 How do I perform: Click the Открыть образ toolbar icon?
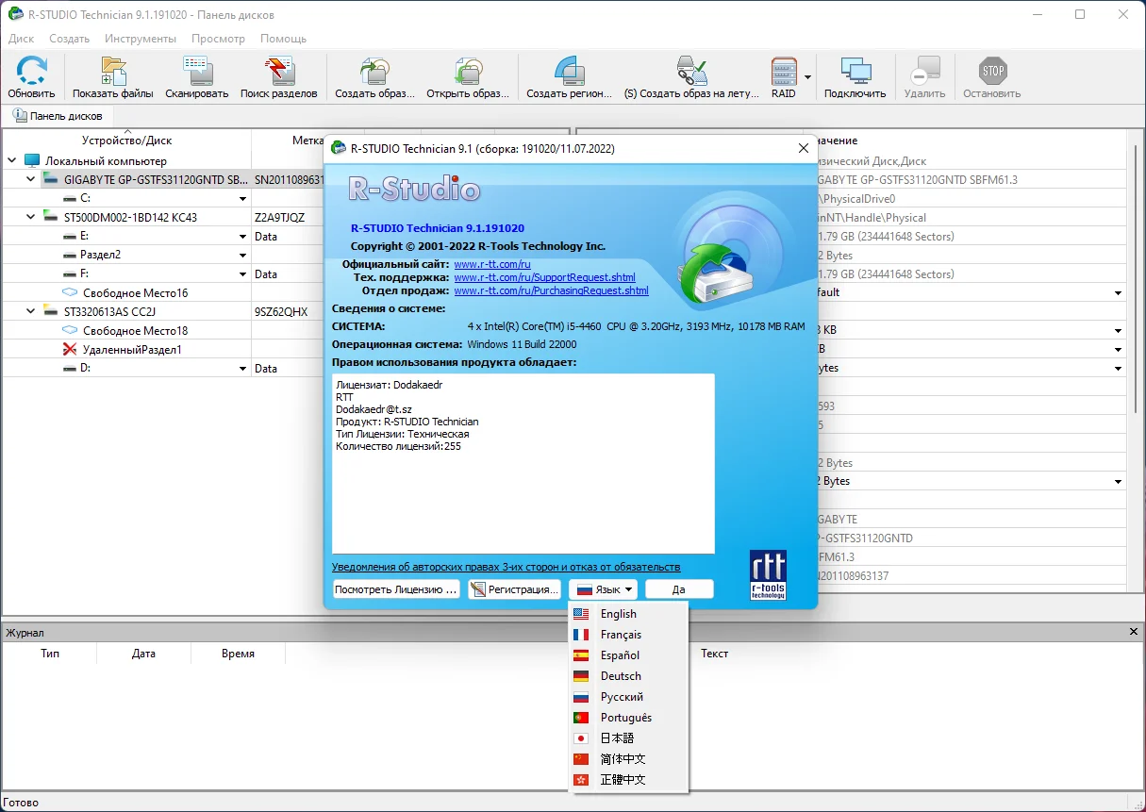click(x=468, y=72)
